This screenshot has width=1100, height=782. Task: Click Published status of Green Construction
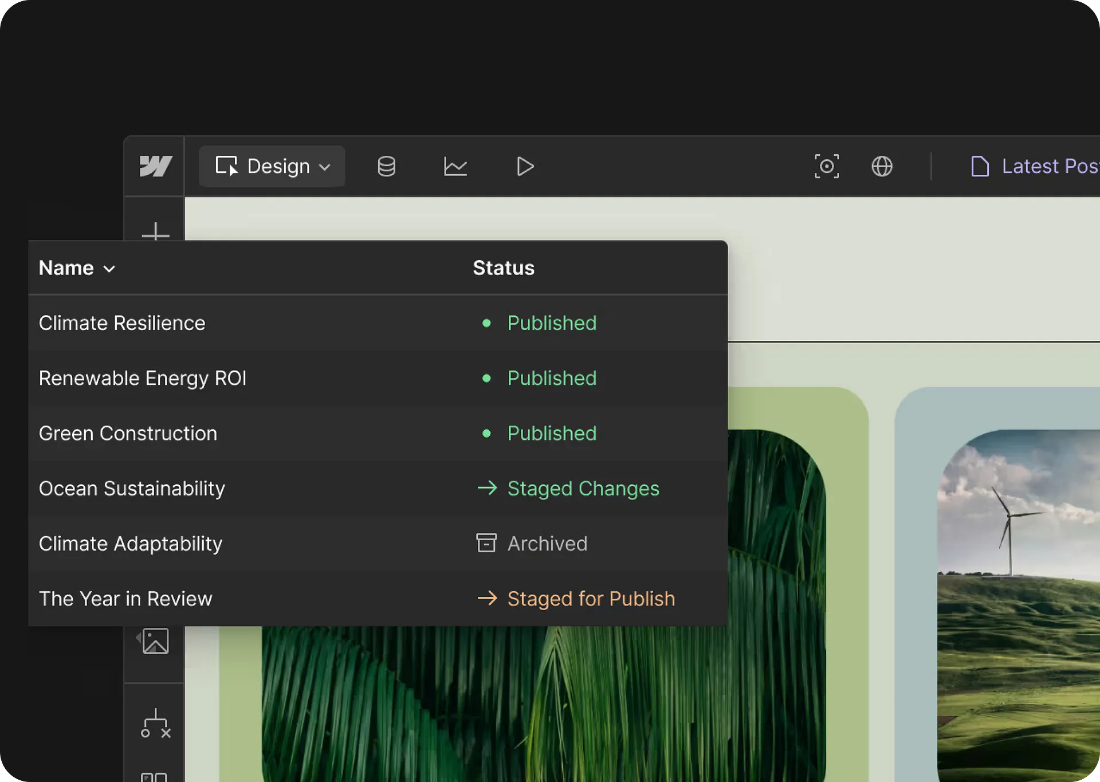[x=552, y=433]
